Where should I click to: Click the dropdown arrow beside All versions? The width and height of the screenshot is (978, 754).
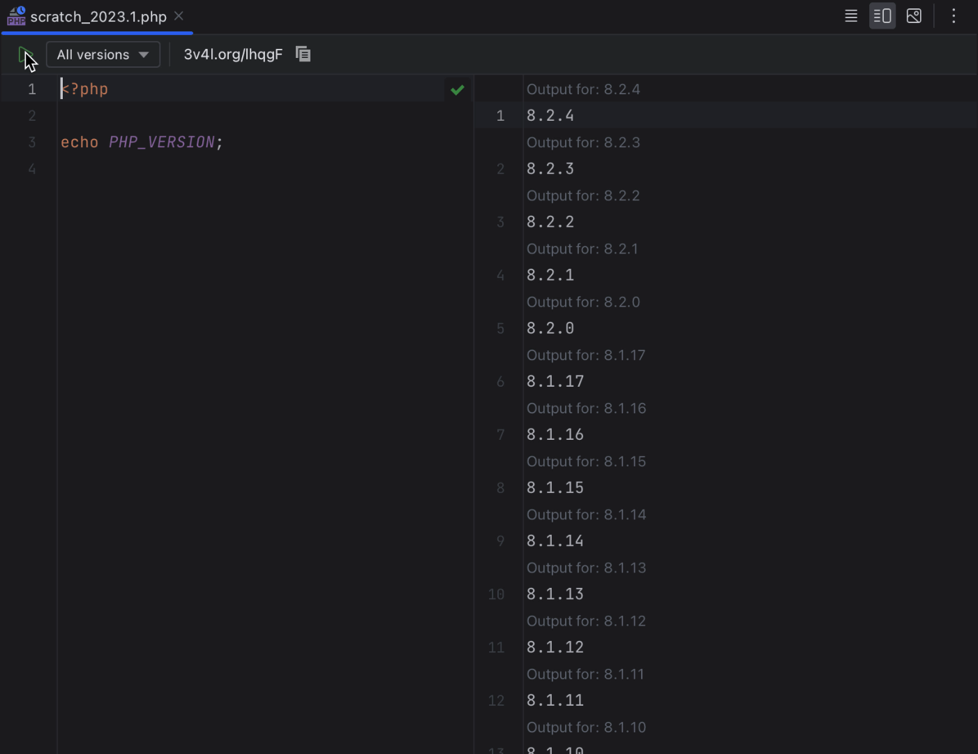click(x=144, y=54)
